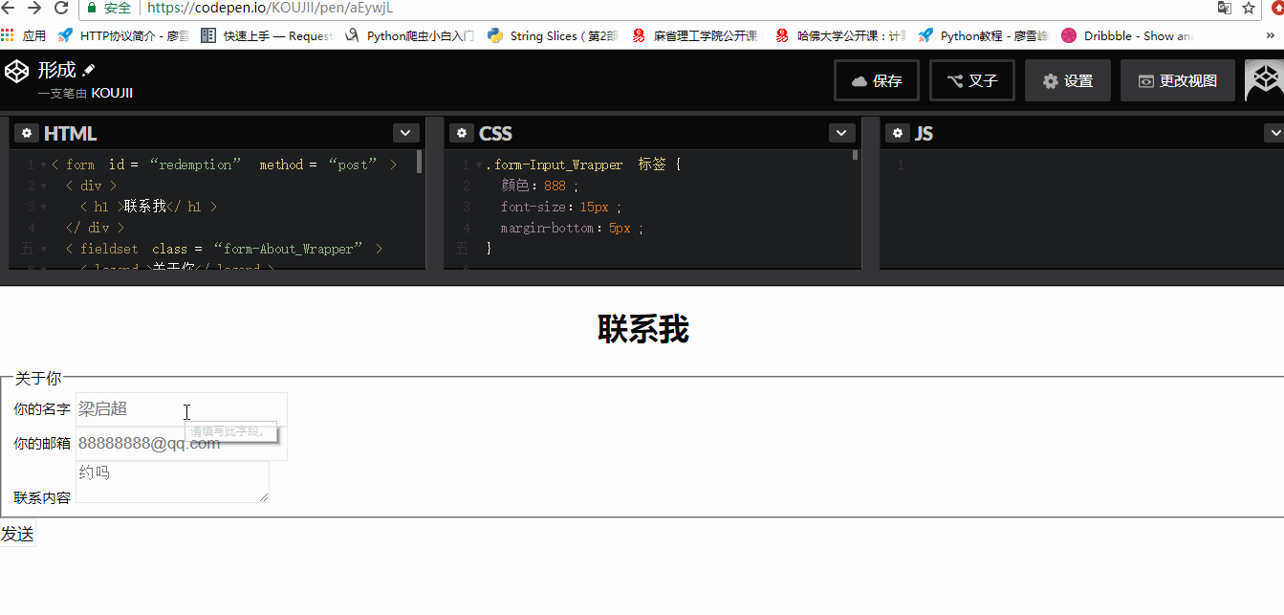Screen dimensions: 1284x615
Task: Expand the JS panel dropdown chevron
Action: tap(1273, 133)
